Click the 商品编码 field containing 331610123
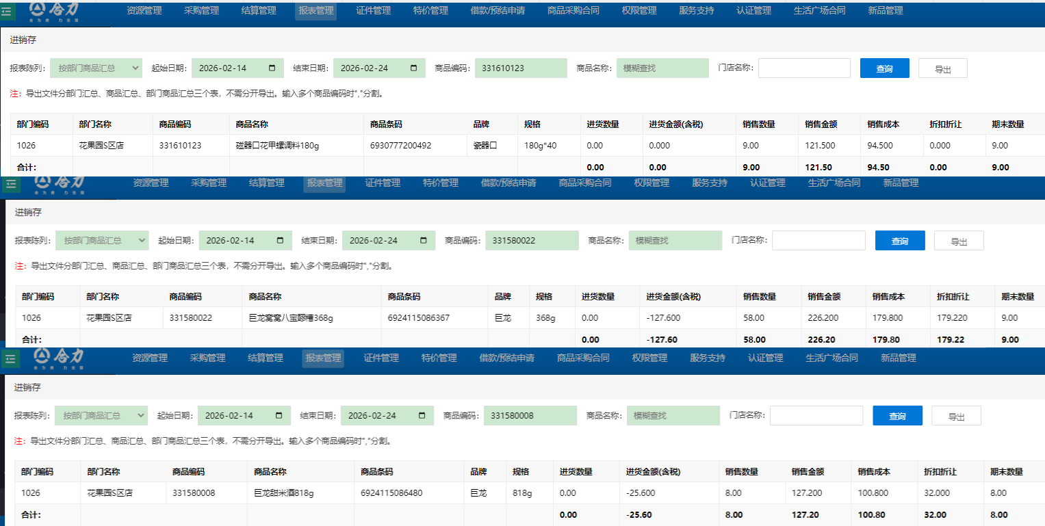The height and width of the screenshot is (526, 1045). tap(521, 68)
